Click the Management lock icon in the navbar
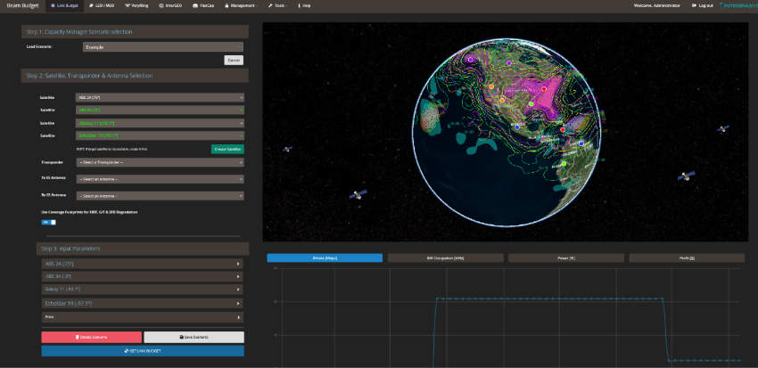 226,5
